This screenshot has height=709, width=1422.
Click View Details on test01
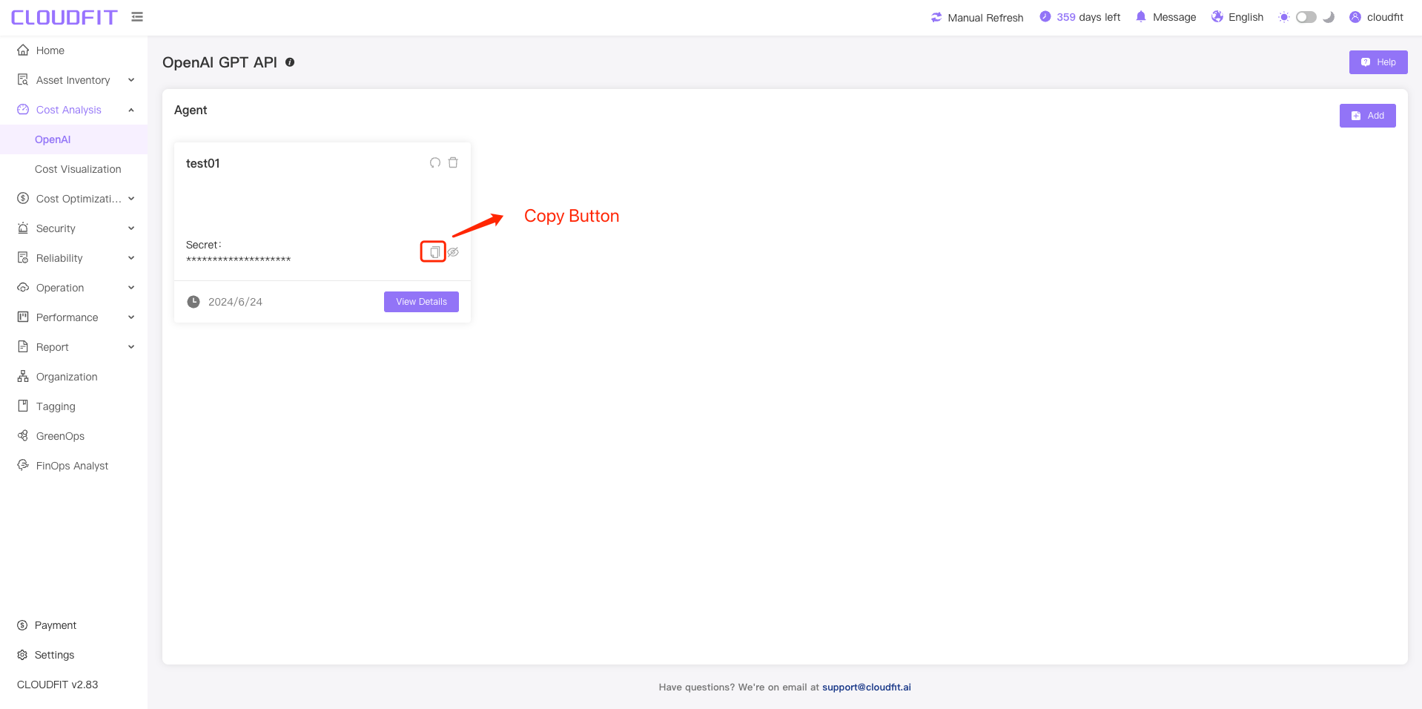tap(421, 302)
